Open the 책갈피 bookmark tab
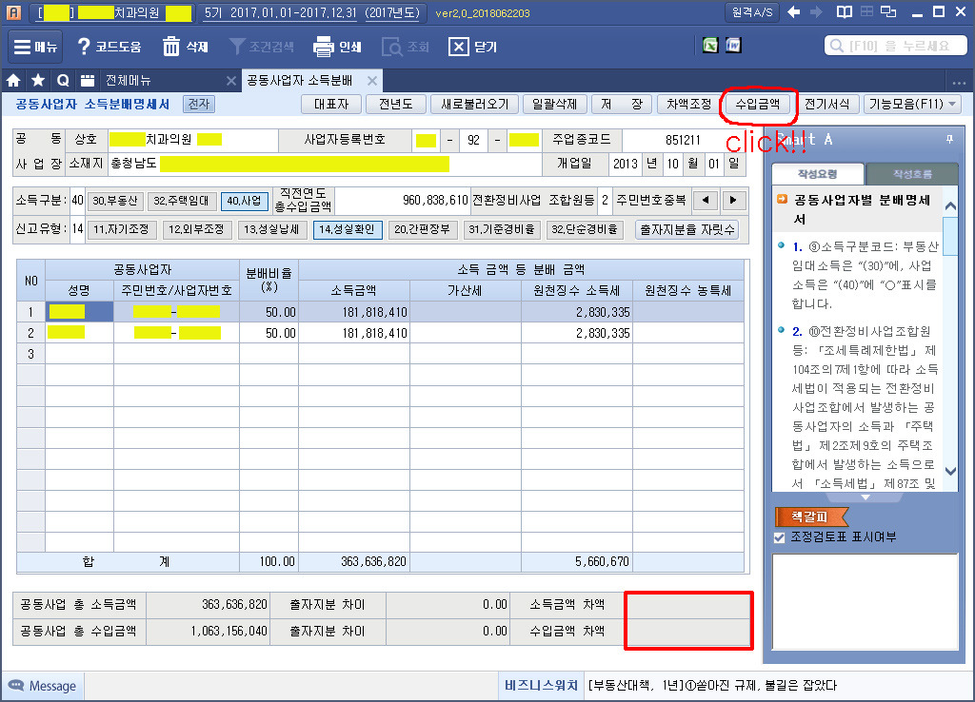The height and width of the screenshot is (702, 975). [811, 517]
